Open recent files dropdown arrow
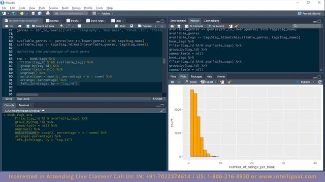 pos(27,14)
